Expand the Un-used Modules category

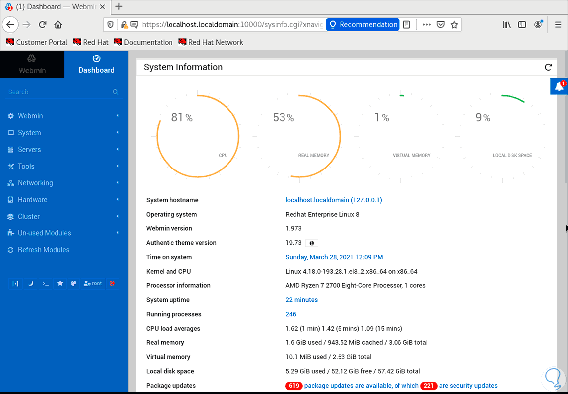coord(64,233)
